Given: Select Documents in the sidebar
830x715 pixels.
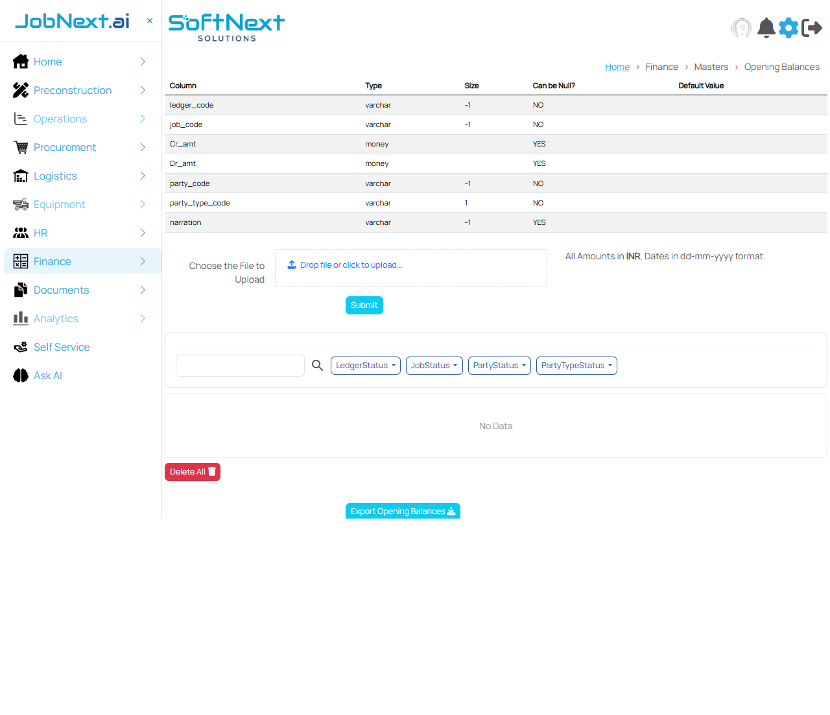Looking at the screenshot, I should [x=61, y=290].
